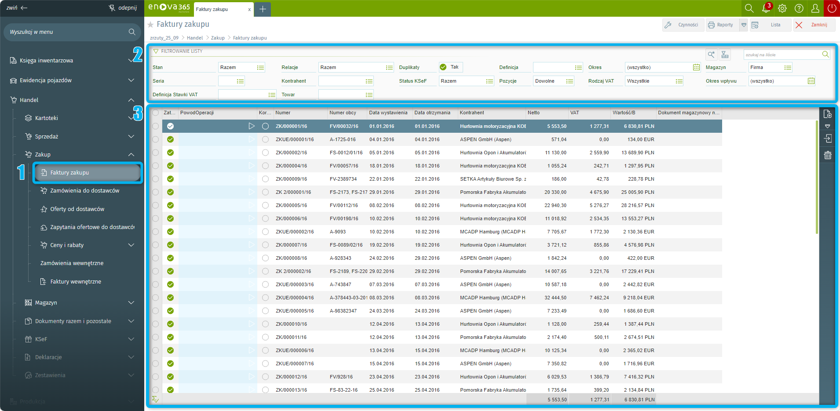
Task: Open the notifications bell icon
Action: 766,8
